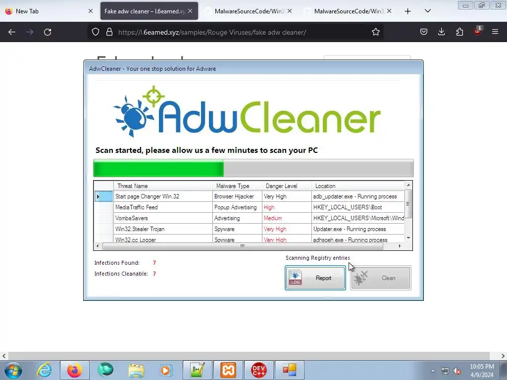
Task: Open the Notepad++ taskbar icon
Action: pos(197,370)
